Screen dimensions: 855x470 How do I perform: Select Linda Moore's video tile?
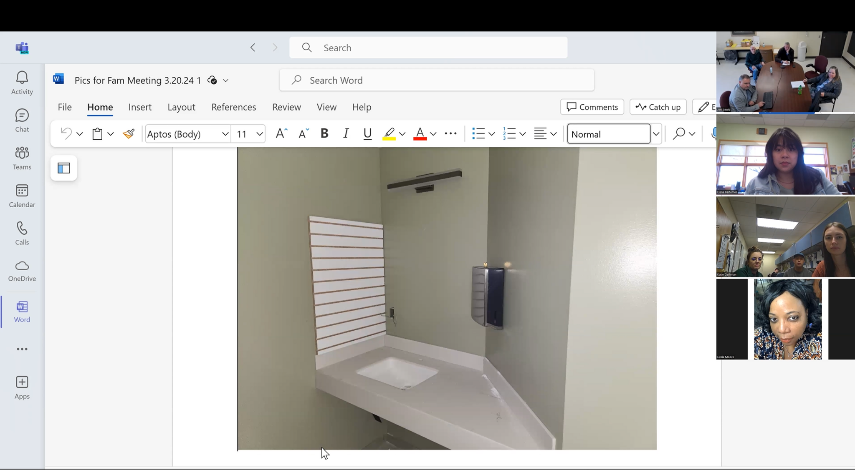pos(785,319)
